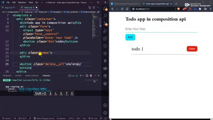Click the Add button in todo app
Viewport: 213px width, 120px height.
click(x=130, y=37)
